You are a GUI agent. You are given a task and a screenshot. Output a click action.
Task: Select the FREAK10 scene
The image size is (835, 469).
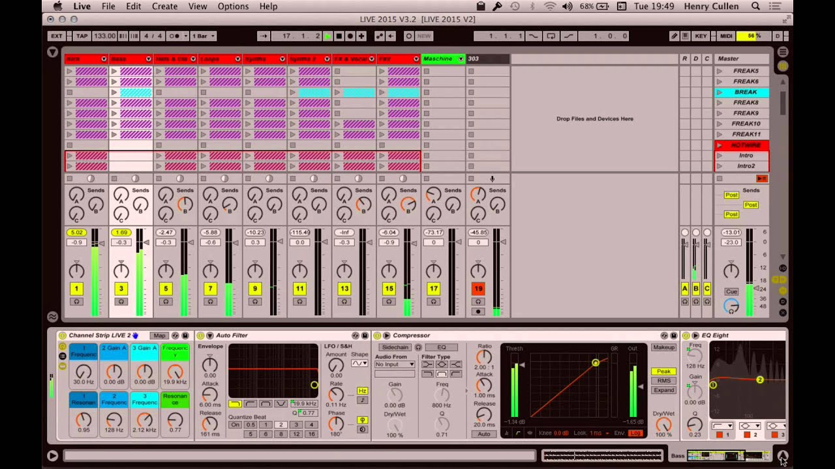coord(746,124)
